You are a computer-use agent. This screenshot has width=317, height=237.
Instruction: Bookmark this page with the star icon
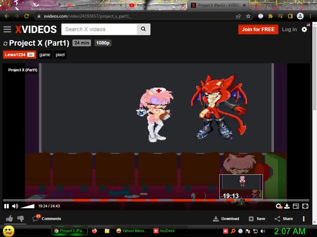(x=248, y=16)
